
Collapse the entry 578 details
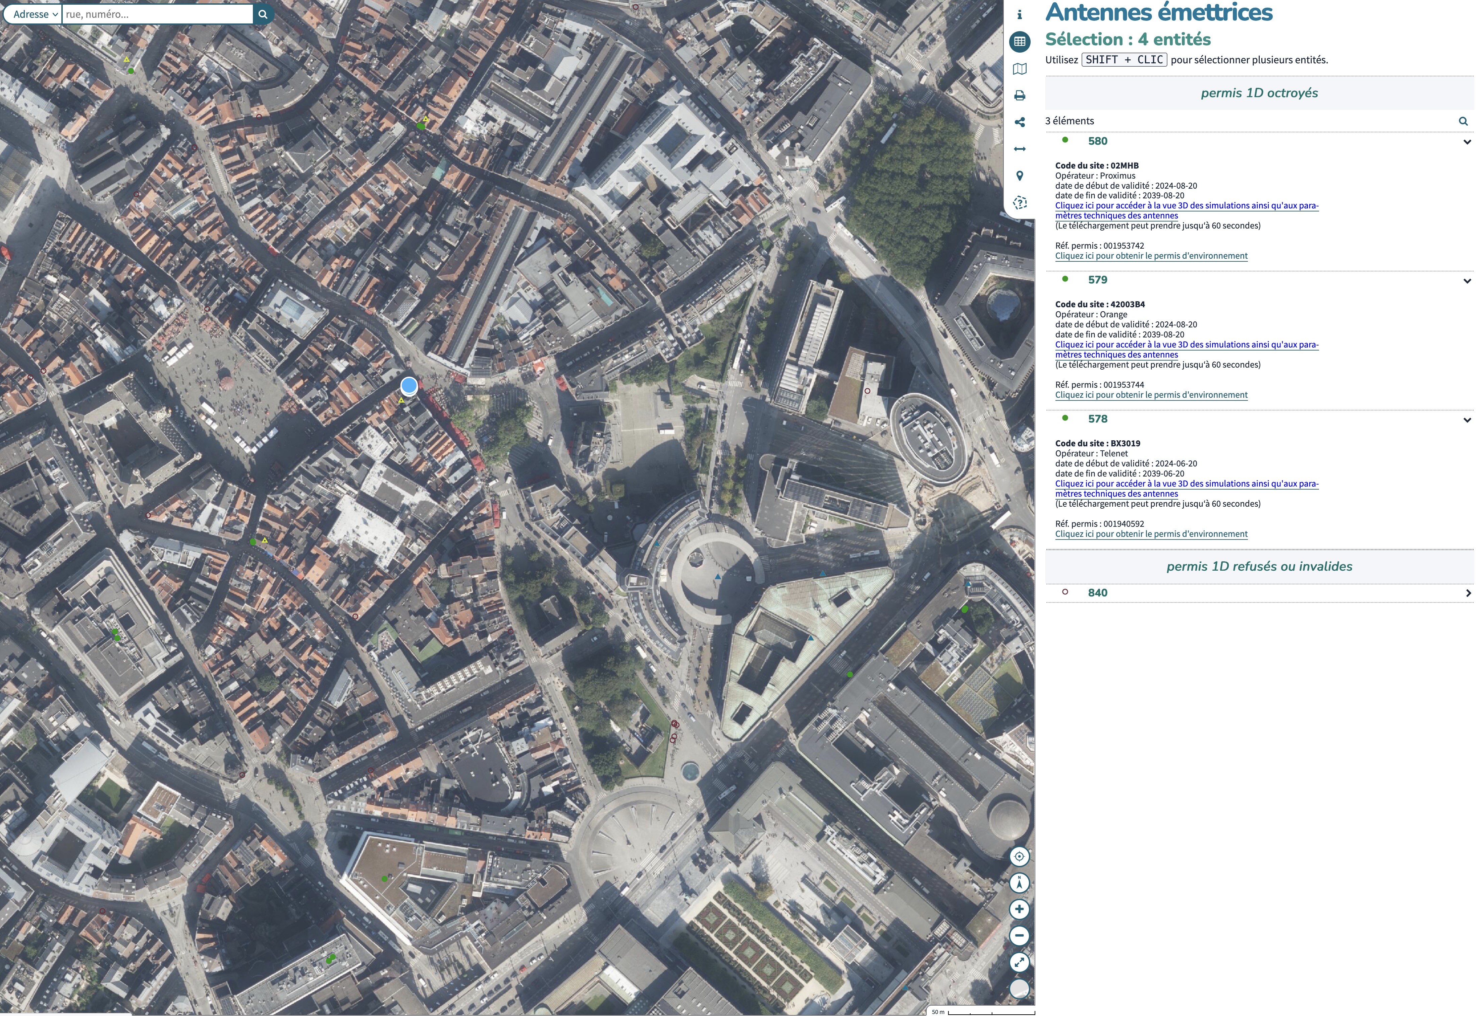click(1467, 420)
